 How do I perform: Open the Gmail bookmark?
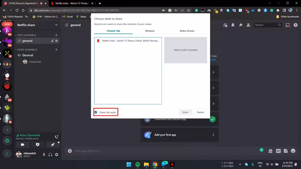click(x=67, y=17)
